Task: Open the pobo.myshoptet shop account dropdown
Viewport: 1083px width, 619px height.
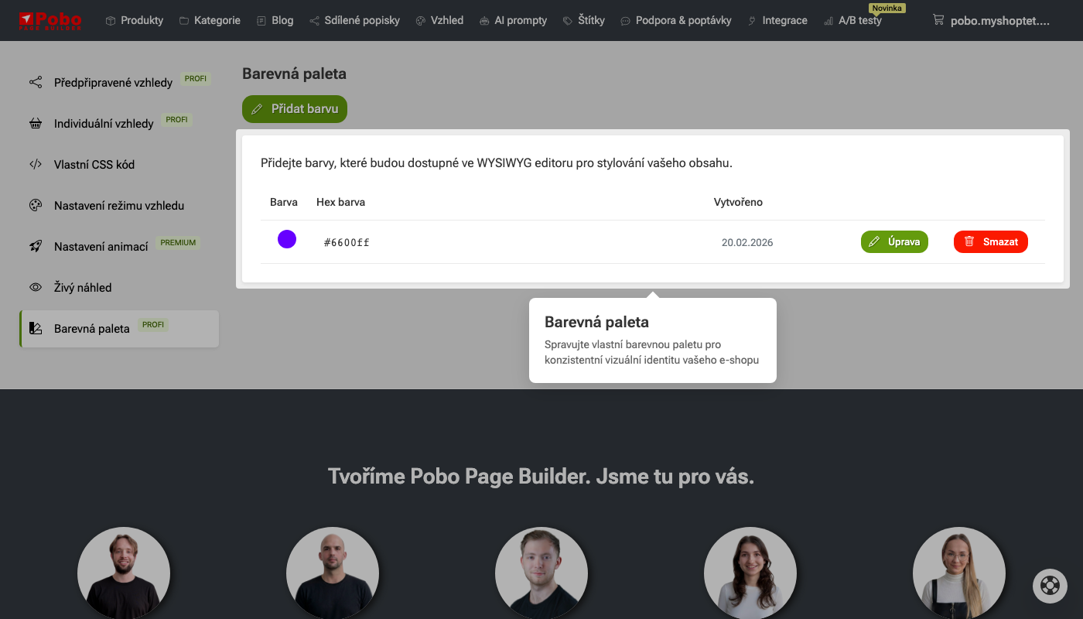Action: (x=999, y=21)
